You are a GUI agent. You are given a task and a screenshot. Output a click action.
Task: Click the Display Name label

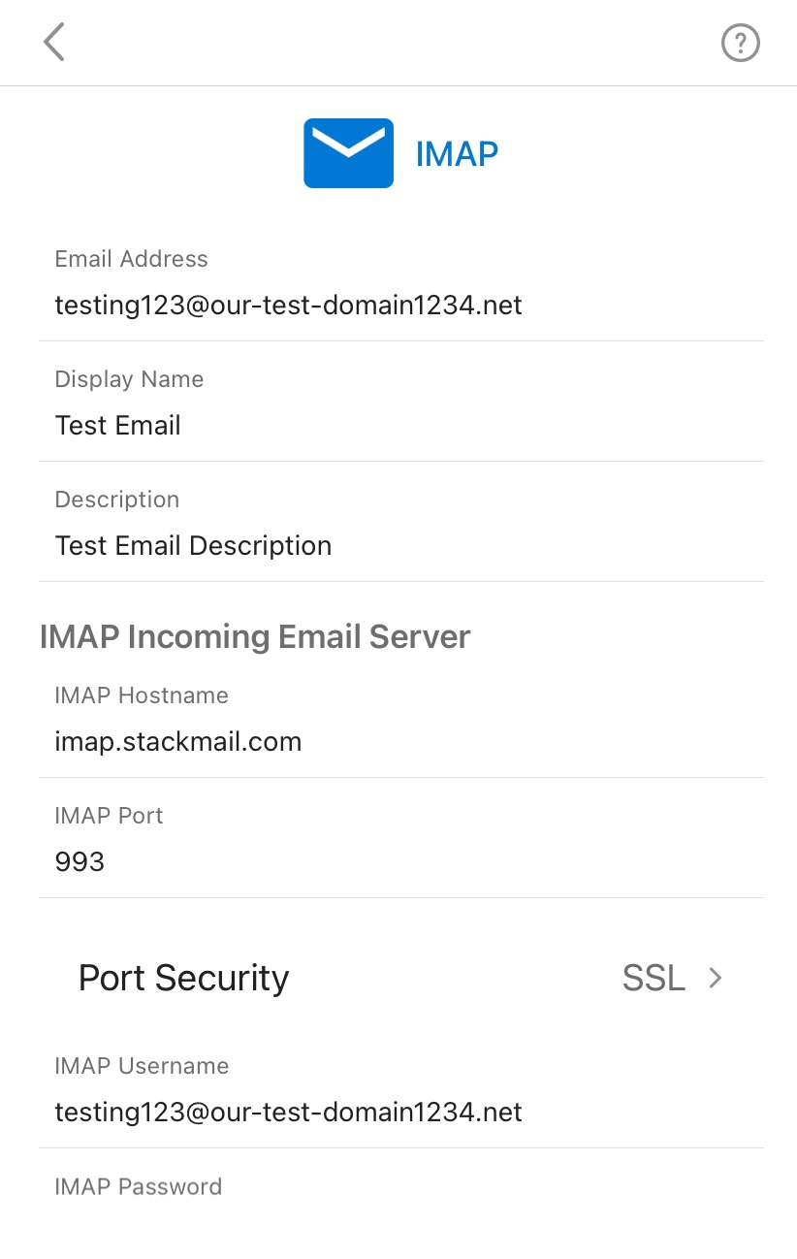point(129,379)
